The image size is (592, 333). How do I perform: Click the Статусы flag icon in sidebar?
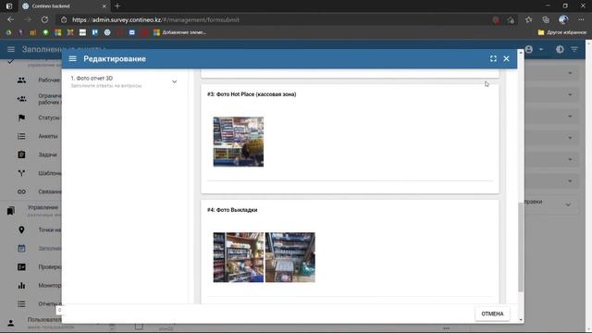[21, 117]
